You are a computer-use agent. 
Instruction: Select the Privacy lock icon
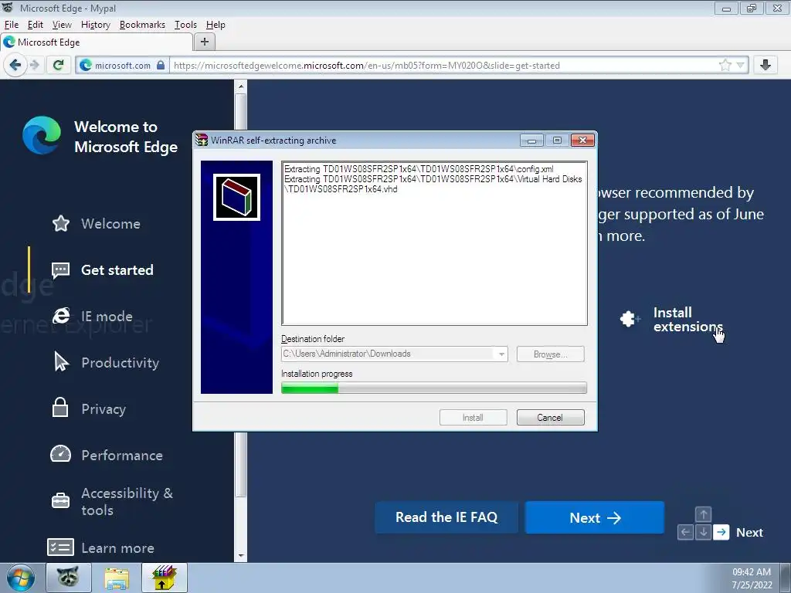60,408
